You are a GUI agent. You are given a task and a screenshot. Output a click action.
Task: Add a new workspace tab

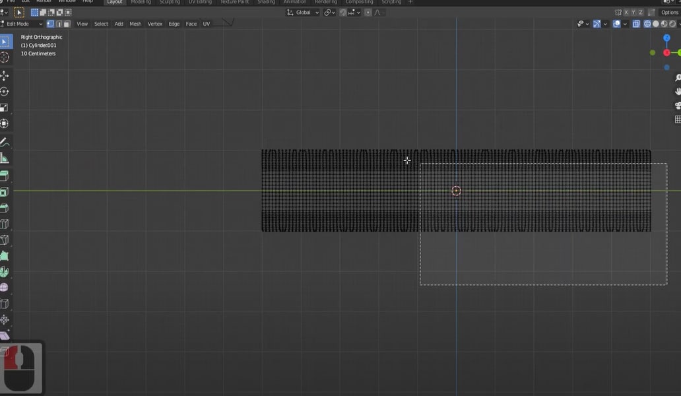click(410, 2)
